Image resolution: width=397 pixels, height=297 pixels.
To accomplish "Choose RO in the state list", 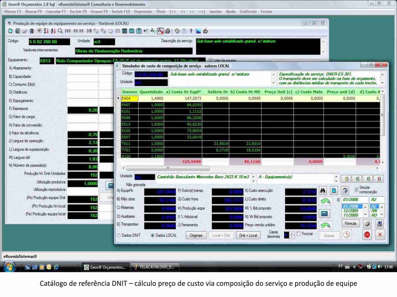I will (x=374, y=215).
